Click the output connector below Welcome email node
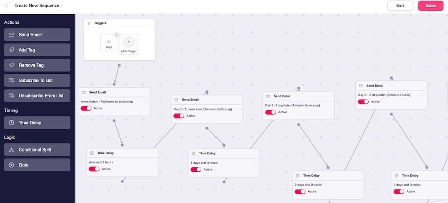The image size is (448, 203). [x=114, y=121]
